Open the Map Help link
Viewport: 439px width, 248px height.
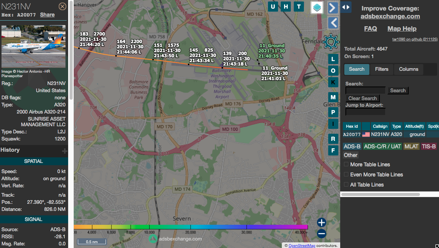click(x=402, y=28)
